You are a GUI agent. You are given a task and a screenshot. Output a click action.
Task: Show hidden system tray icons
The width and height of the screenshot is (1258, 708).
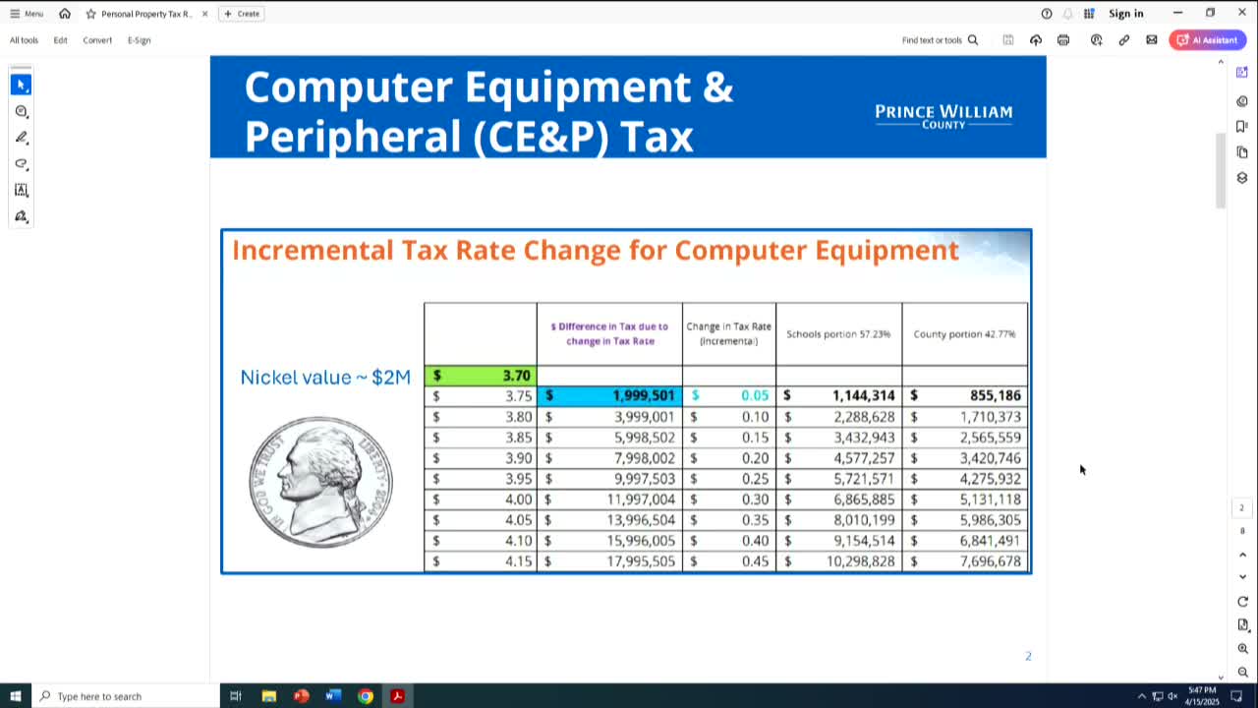click(x=1142, y=696)
